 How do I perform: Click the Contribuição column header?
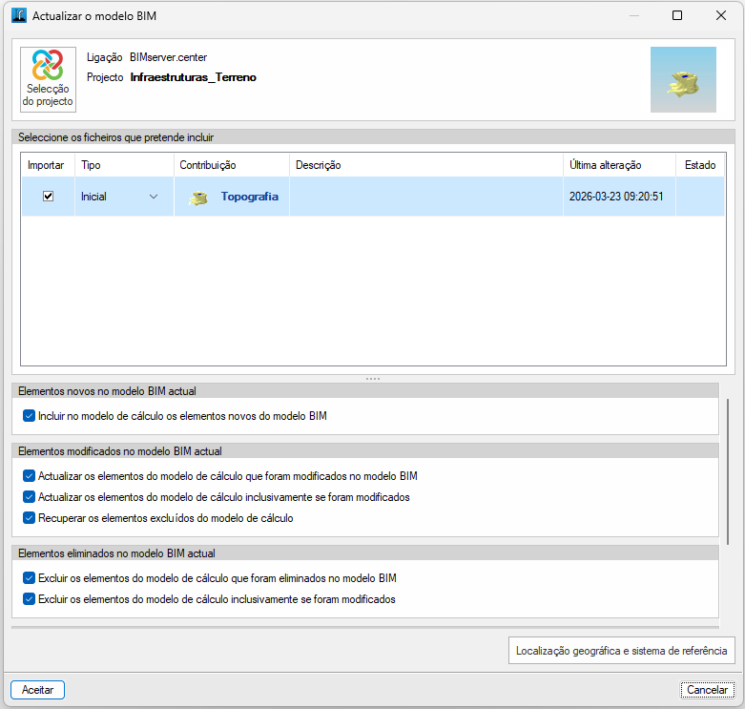point(232,165)
